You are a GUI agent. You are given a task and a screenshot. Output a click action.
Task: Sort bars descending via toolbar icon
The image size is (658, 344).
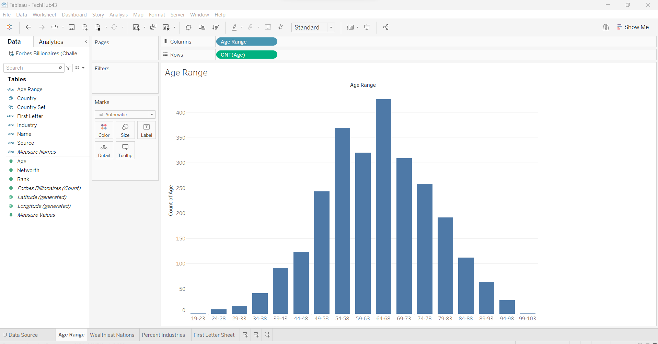[216, 27]
